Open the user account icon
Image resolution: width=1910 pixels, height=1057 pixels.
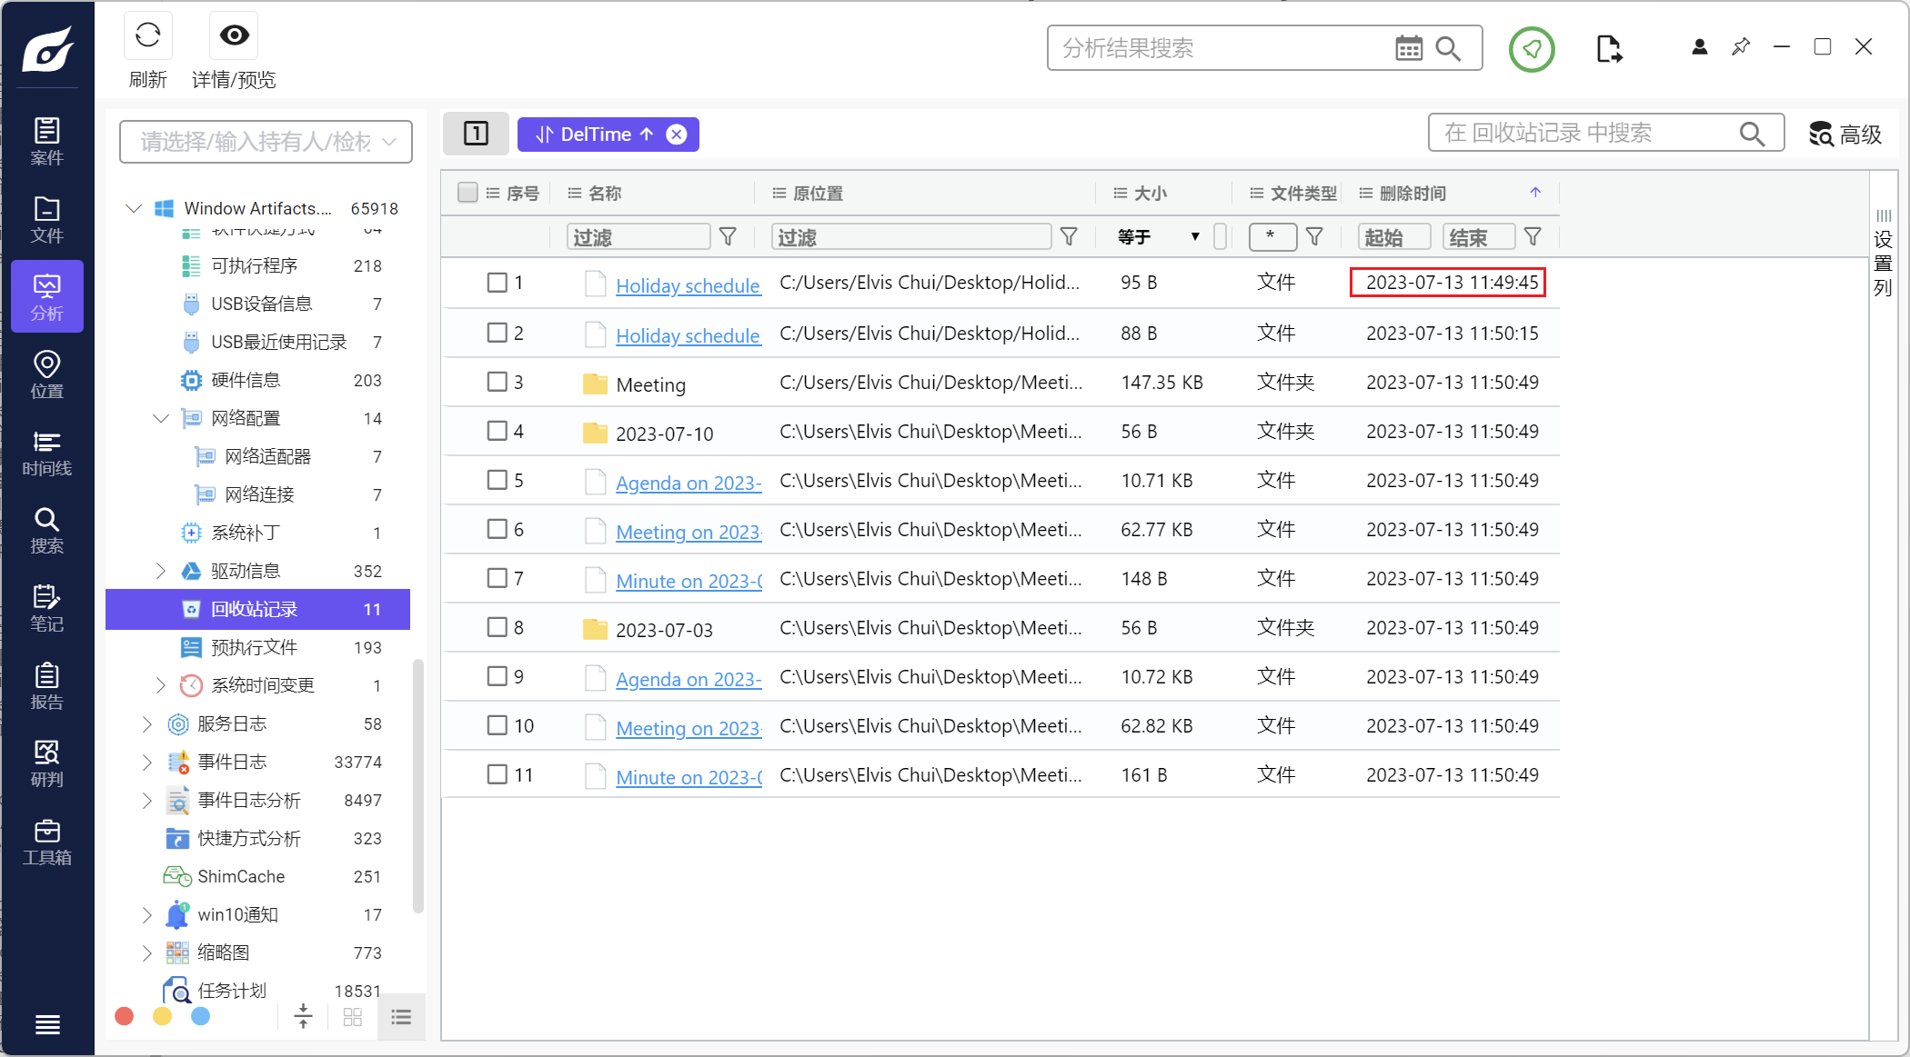click(1699, 46)
